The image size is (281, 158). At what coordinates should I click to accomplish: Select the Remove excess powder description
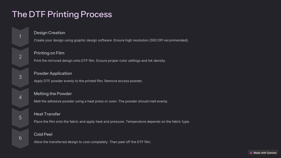pyautogui.click(x=124, y=81)
